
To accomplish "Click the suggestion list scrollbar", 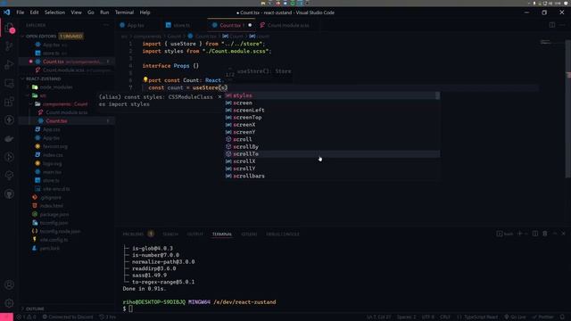I will [438, 95].
